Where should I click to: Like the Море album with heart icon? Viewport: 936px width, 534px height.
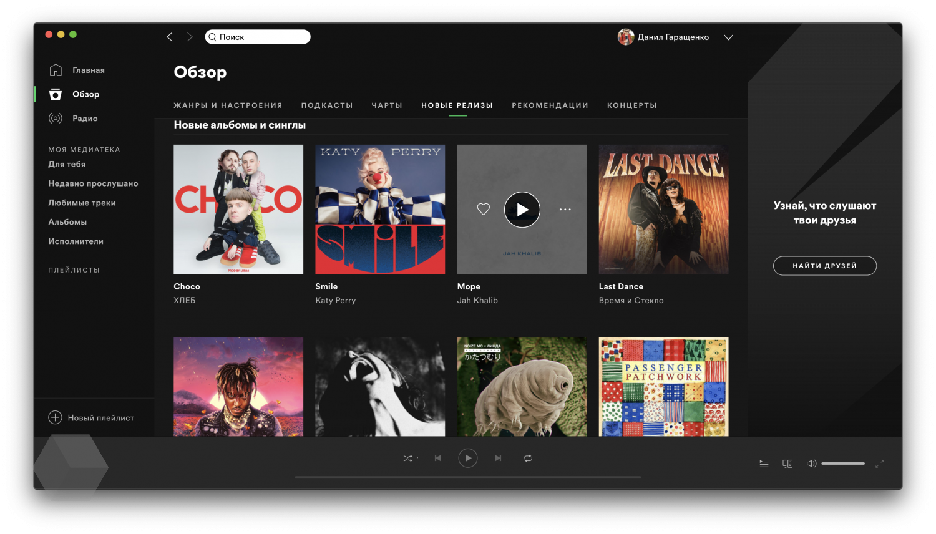(x=484, y=210)
